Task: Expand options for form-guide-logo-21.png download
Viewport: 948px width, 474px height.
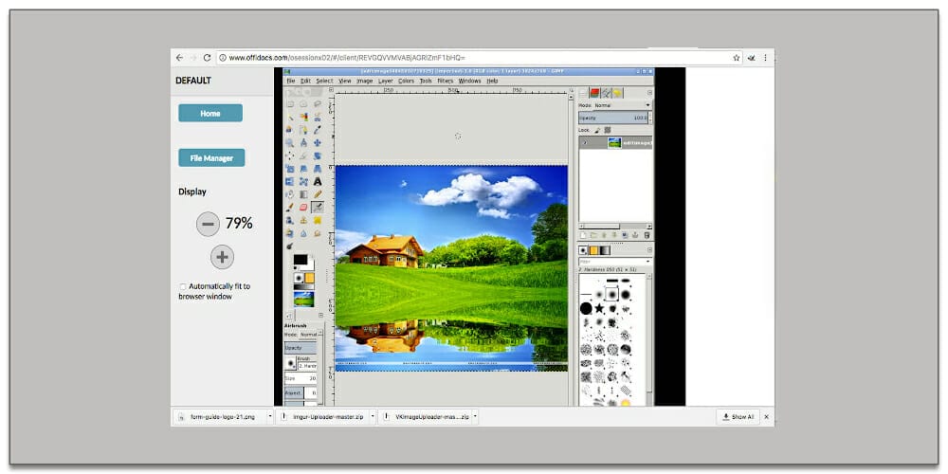Action: pyautogui.click(x=269, y=416)
